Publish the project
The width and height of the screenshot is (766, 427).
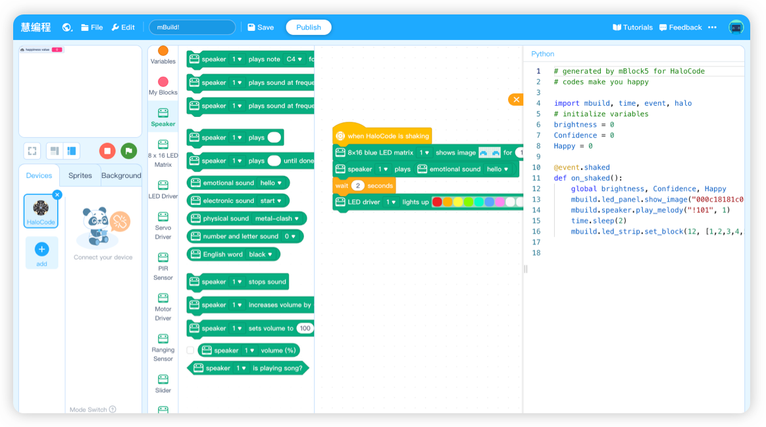[x=308, y=28]
